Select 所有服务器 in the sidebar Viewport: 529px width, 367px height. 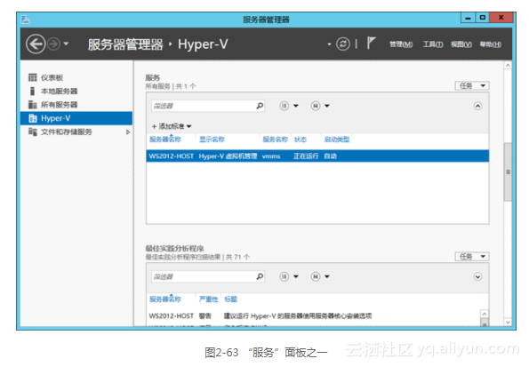click(76, 105)
